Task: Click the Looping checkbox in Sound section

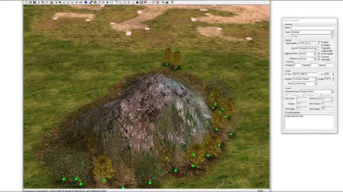Action: (321, 95)
